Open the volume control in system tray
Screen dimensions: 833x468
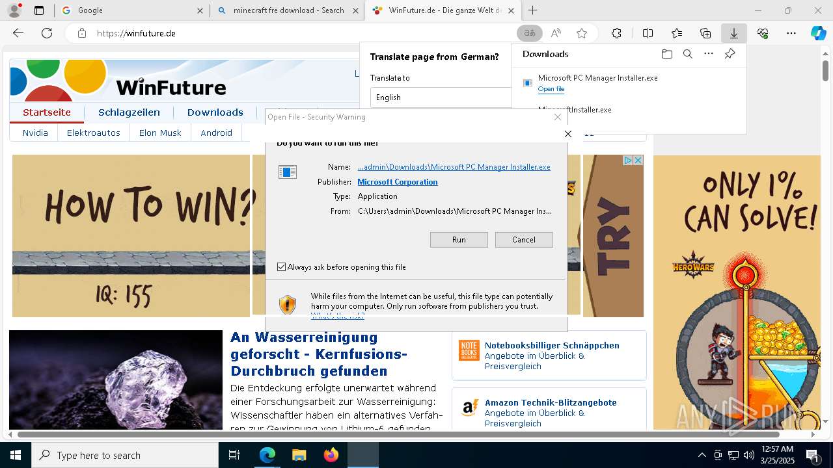click(748, 455)
